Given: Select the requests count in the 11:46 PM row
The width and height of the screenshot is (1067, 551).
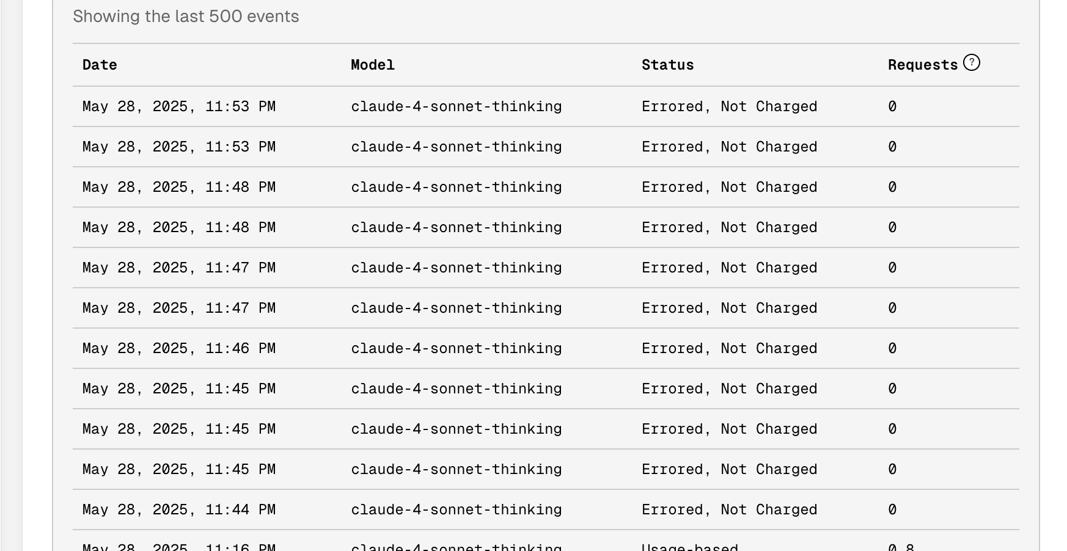Looking at the screenshot, I should click(x=892, y=349).
